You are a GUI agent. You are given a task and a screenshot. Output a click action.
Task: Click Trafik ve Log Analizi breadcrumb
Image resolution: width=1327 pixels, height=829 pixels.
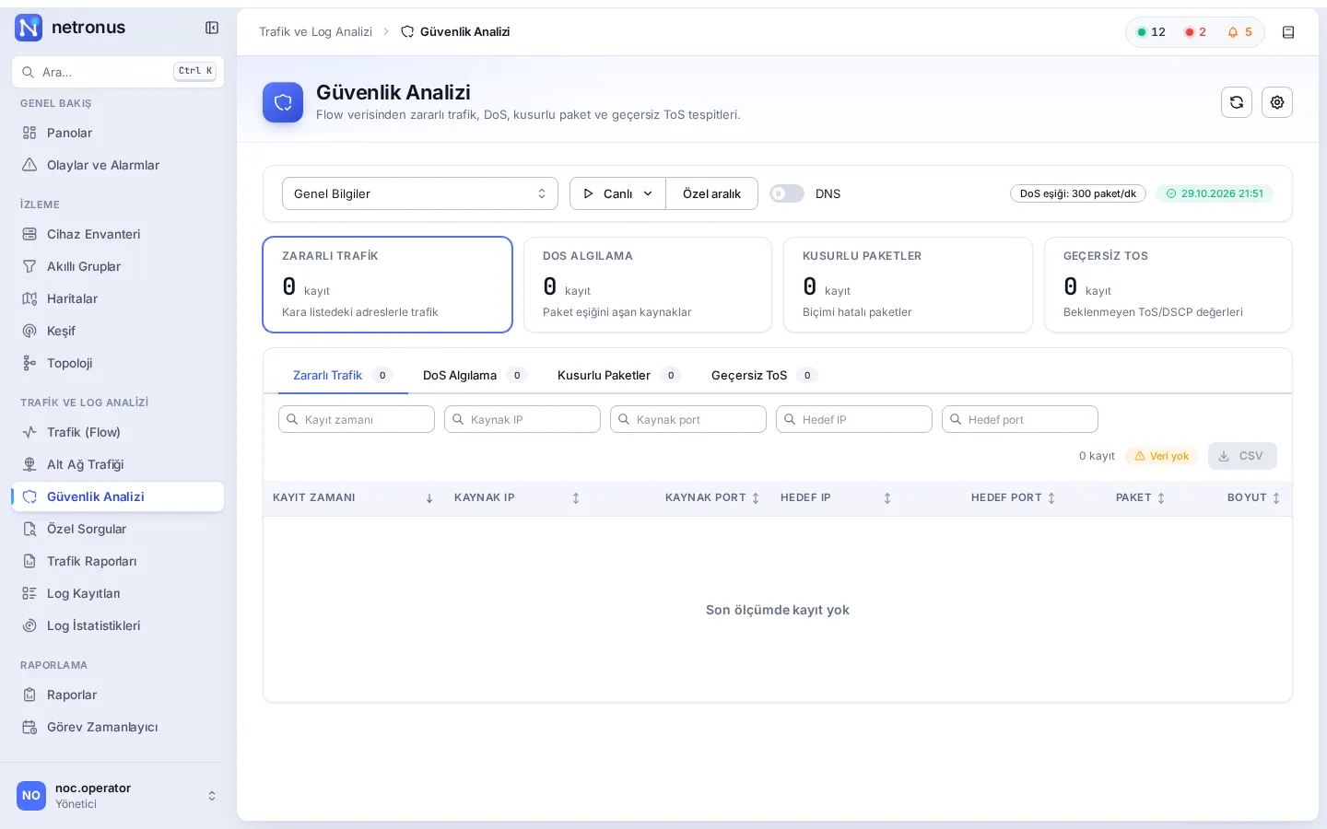315,32
